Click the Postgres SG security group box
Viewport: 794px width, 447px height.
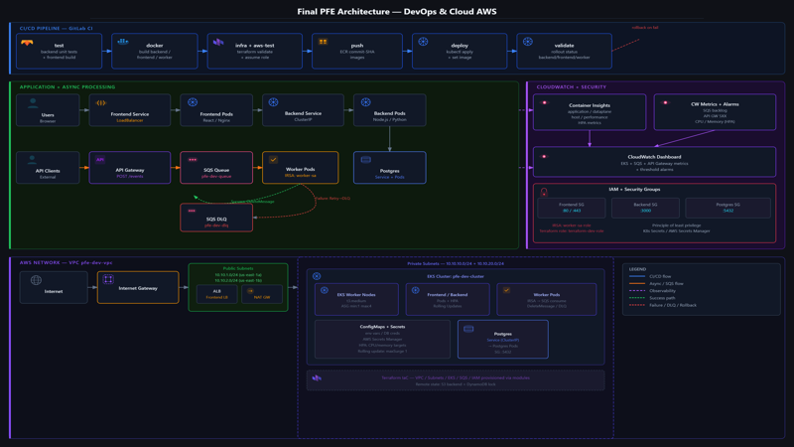728,208
